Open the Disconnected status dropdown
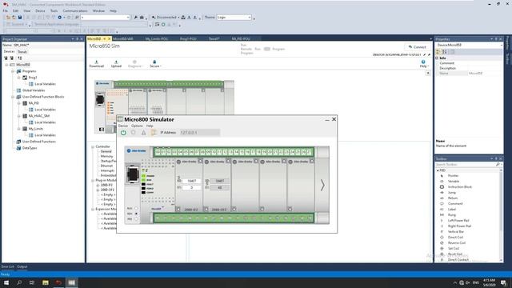The image size is (512, 288). [x=166, y=18]
